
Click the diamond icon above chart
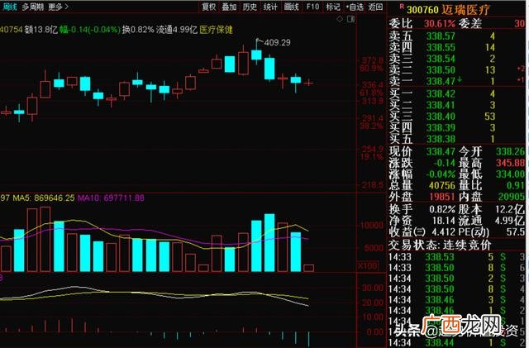pyautogui.click(x=340, y=19)
